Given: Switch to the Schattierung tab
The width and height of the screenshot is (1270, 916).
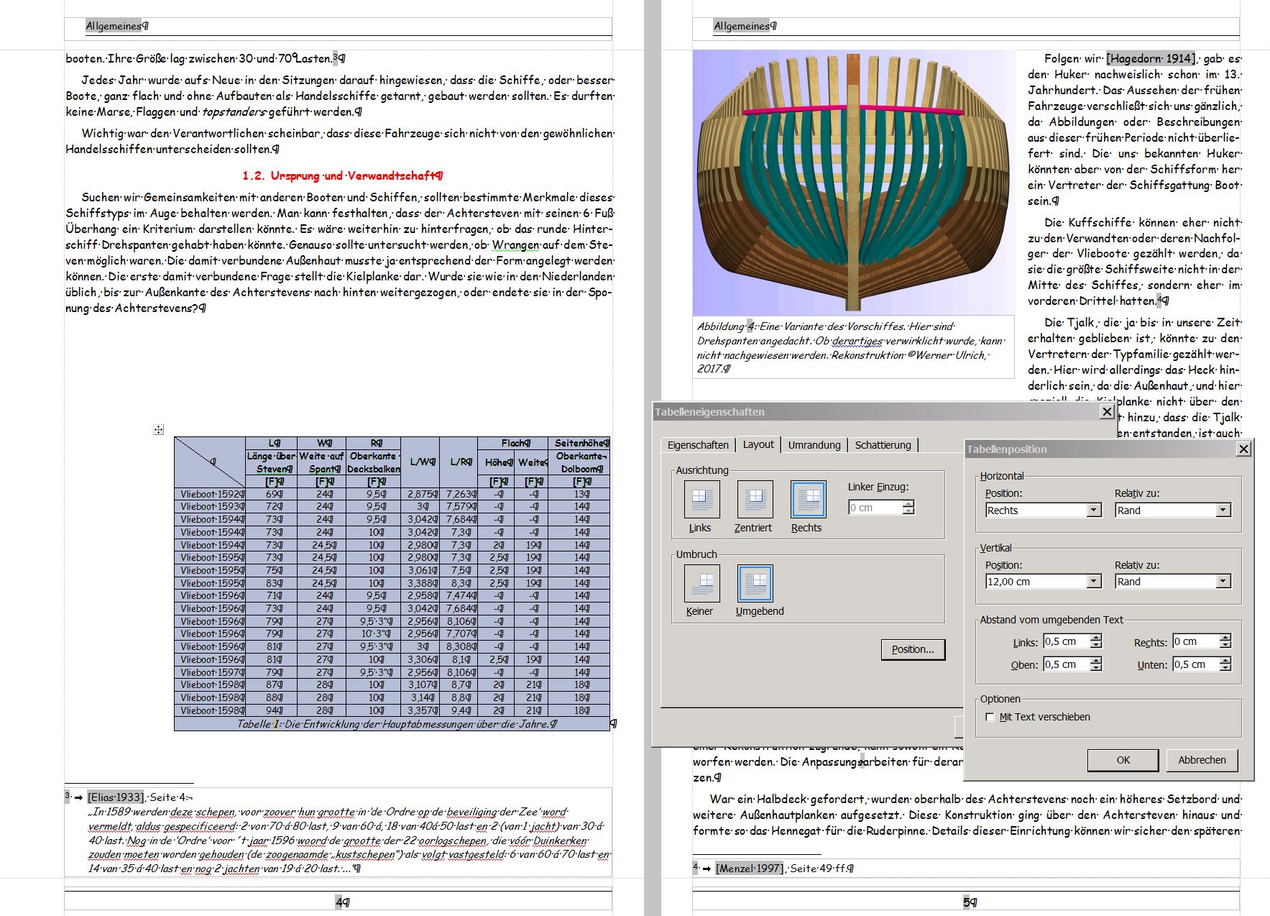Looking at the screenshot, I should (883, 445).
